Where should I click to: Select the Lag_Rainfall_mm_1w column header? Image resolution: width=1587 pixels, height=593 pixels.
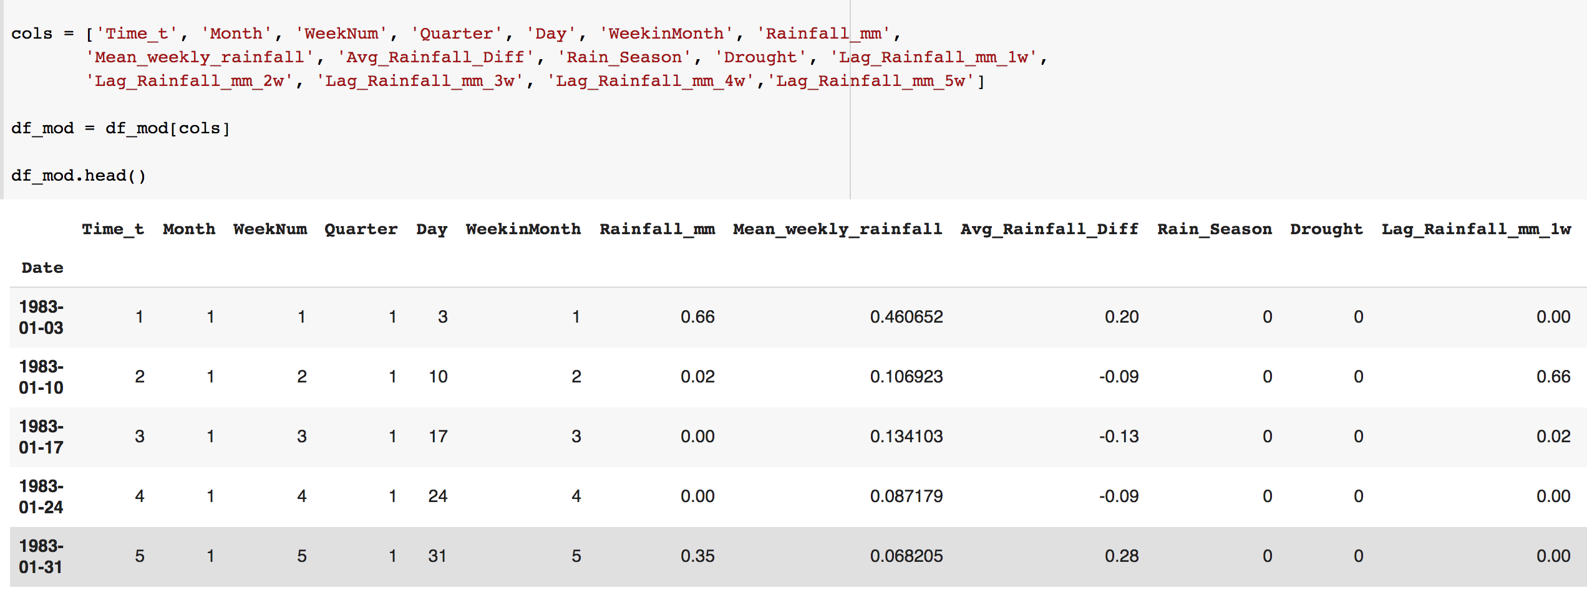tap(1476, 229)
